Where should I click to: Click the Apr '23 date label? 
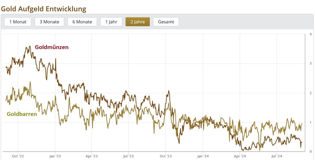click(x=92, y=156)
